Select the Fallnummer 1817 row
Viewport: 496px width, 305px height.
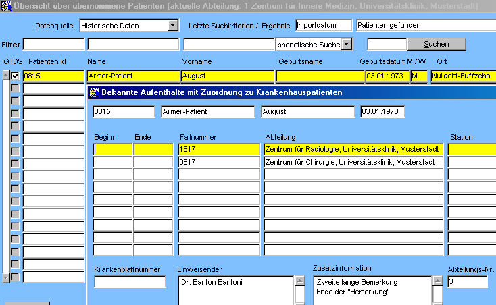[x=218, y=149]
